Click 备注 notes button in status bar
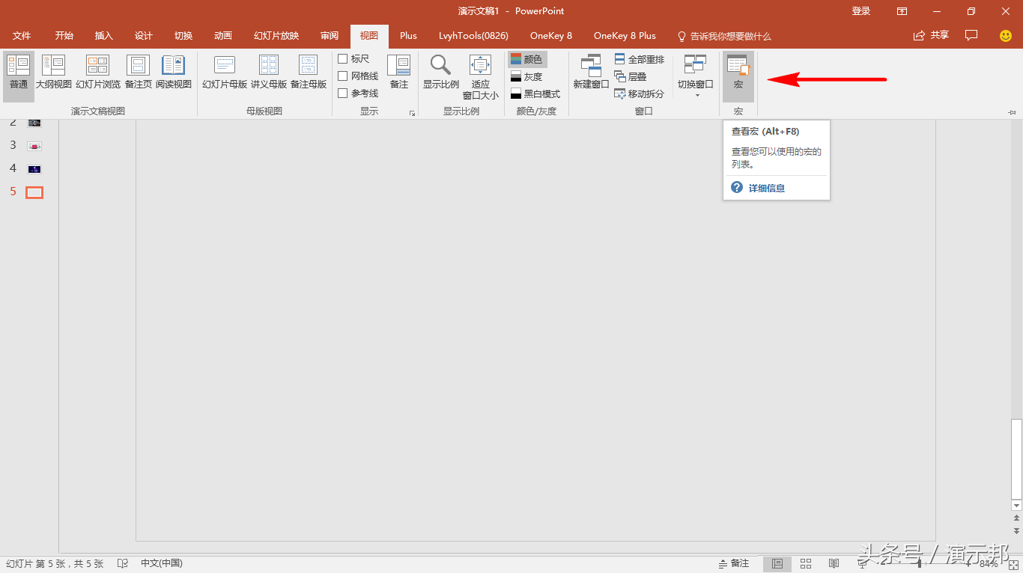This screenshot has height=573, width=1023. (x=734, y=563)
